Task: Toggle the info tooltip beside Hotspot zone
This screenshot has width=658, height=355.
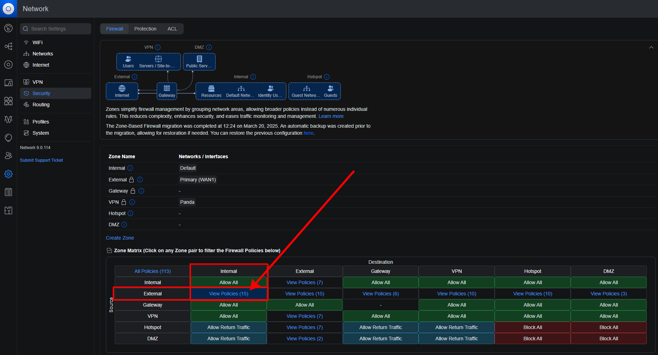Action: (x=130, y=213)
